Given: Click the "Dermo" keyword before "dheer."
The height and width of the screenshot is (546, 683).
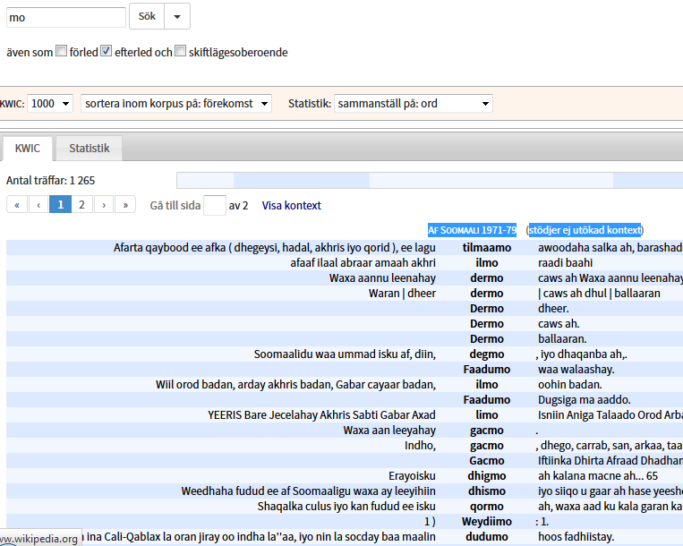Looking at the screenshot, I should (487, 309).
